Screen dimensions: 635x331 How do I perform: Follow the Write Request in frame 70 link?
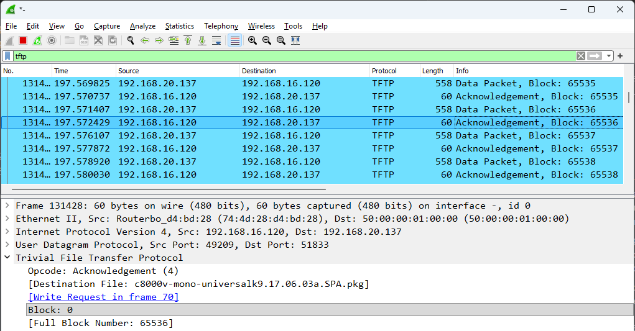[103, 297]
